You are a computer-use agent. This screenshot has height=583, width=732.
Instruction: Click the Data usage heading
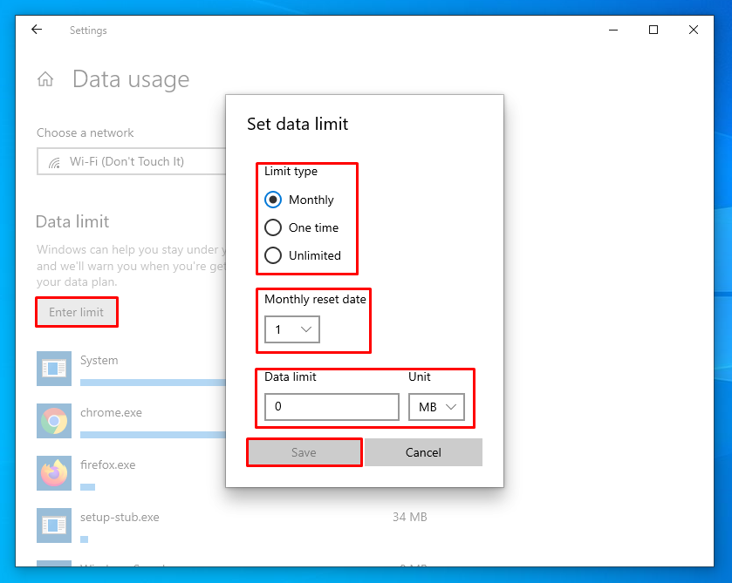131,78
